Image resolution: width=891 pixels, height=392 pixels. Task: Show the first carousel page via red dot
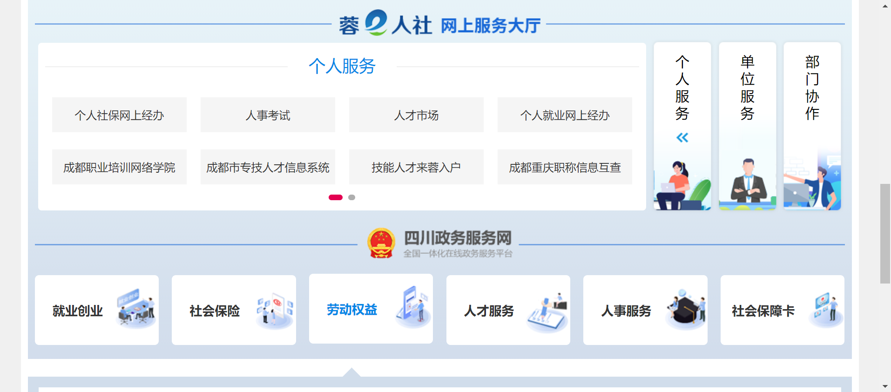(x=336, y=197)
